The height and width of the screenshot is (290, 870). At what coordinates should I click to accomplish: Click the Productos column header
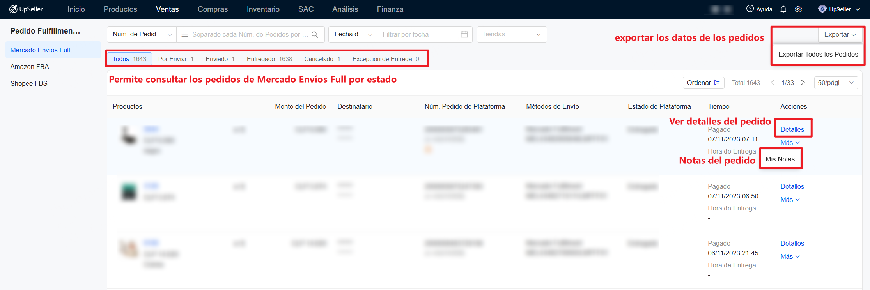127,106
